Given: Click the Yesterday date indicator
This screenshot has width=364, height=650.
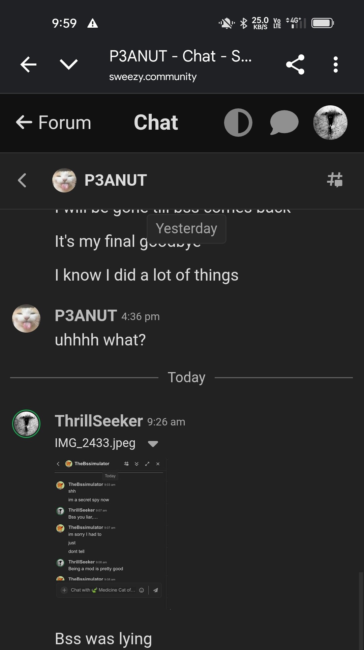Looking at the screenshot, I should point(186,229).
